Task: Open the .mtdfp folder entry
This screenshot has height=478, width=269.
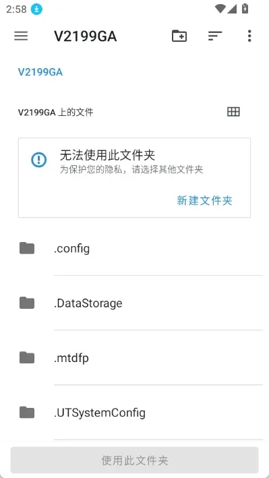Action: [135, 357]
